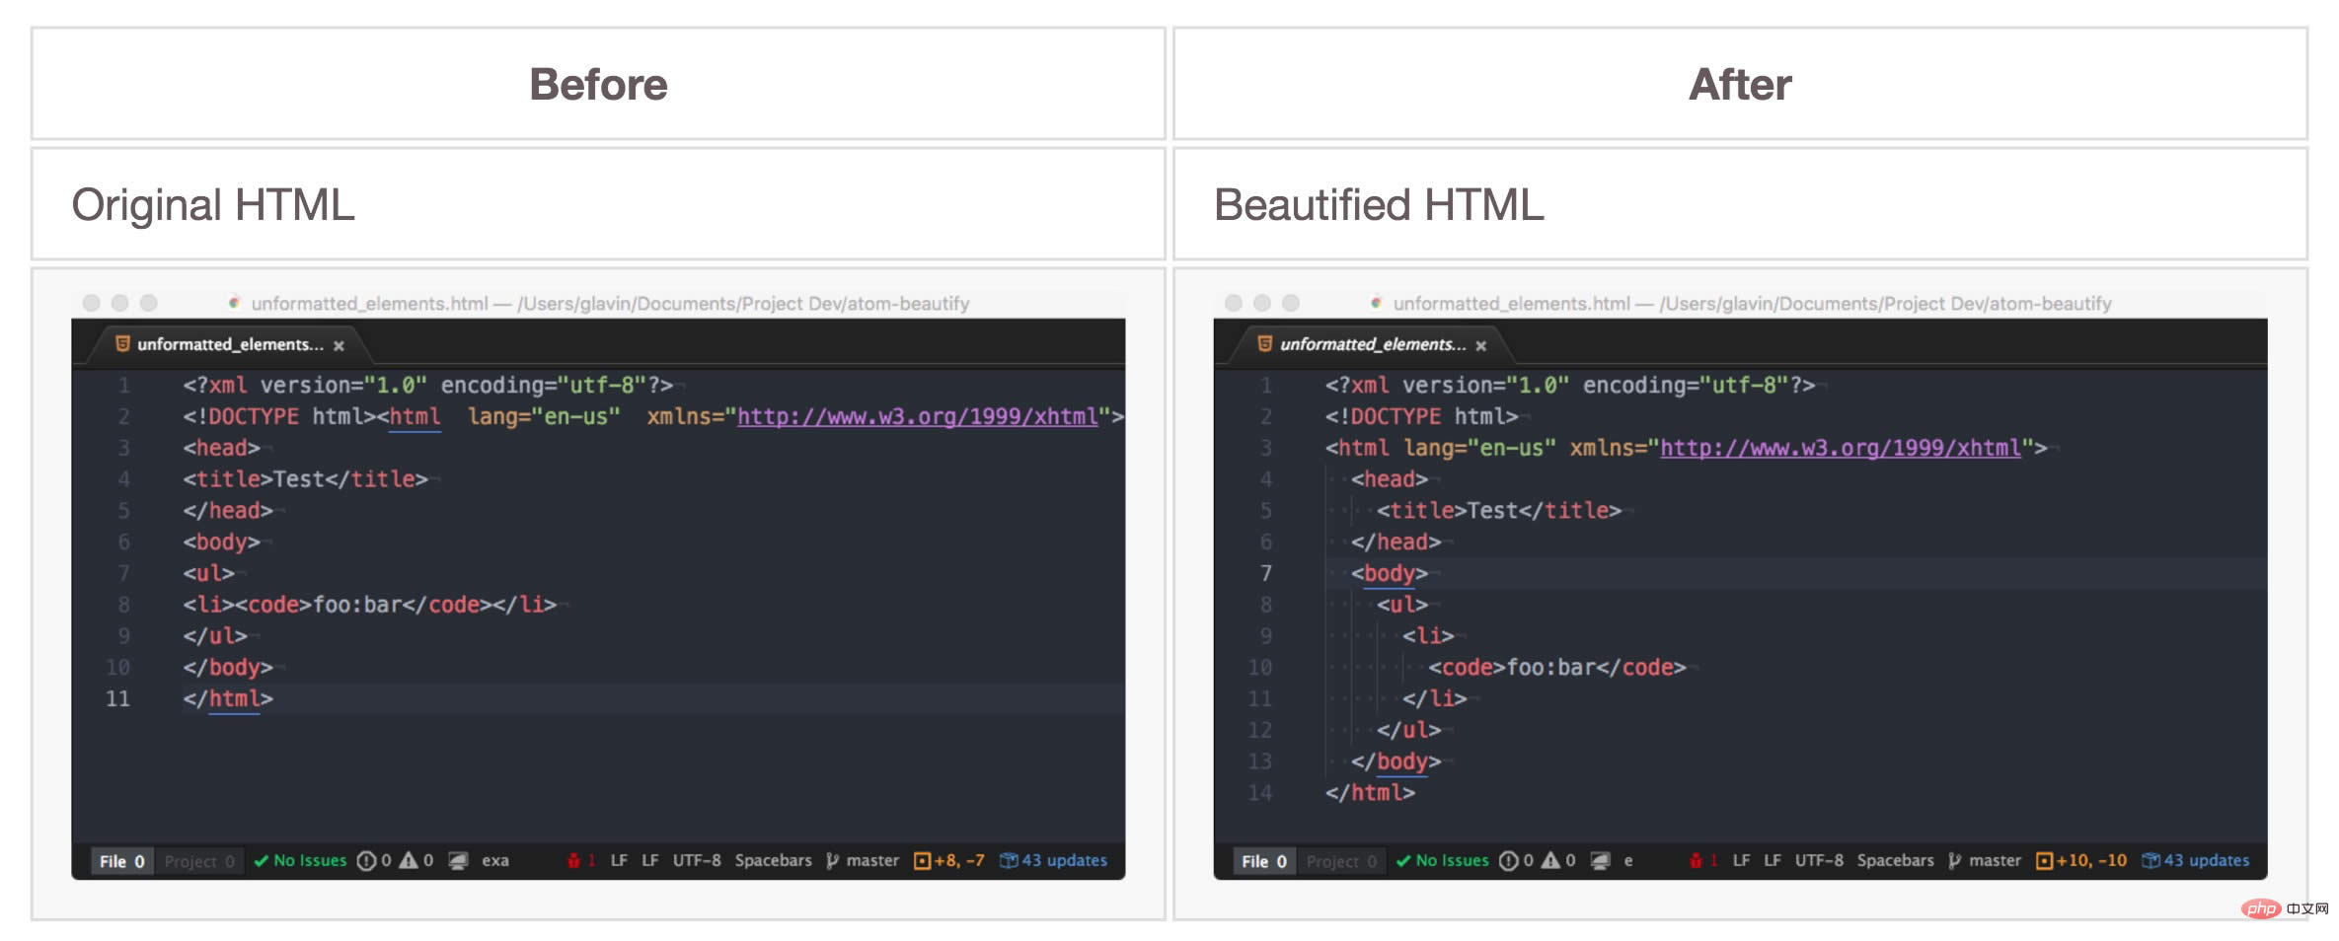2339x941 pixels.
Task: Toggle Project linter scope in Beautified HTML editor
Action: pyautogui.click(x=1341, y=861)
